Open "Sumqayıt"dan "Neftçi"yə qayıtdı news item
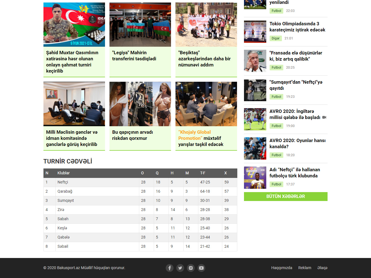This screenshot has height=278, width=371. coord(296,85)
